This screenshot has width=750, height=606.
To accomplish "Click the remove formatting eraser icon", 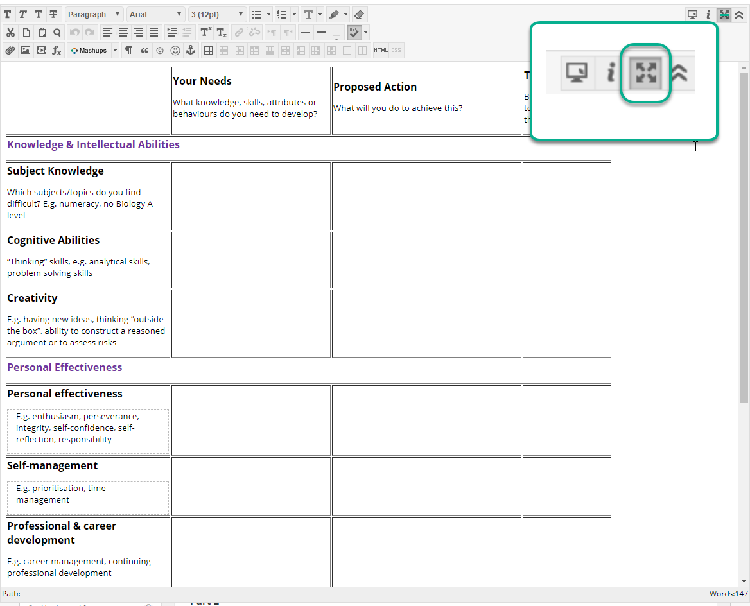I will 359,15.
